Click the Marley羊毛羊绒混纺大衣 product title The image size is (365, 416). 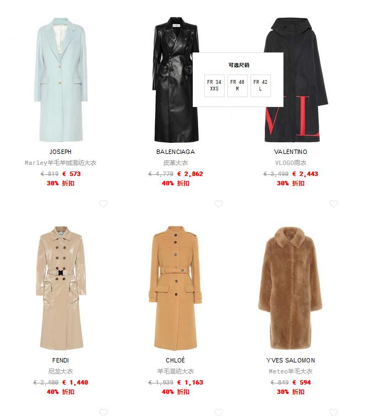[x=61, y=163]
